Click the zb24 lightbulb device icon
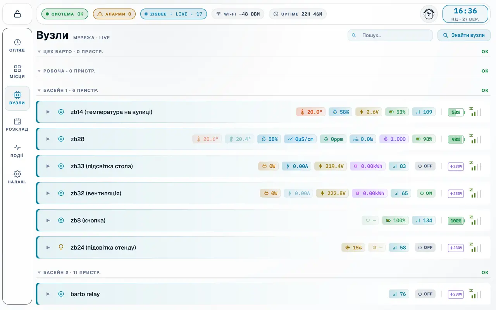Viewport: 496px width, 310px height. point(61,247)
